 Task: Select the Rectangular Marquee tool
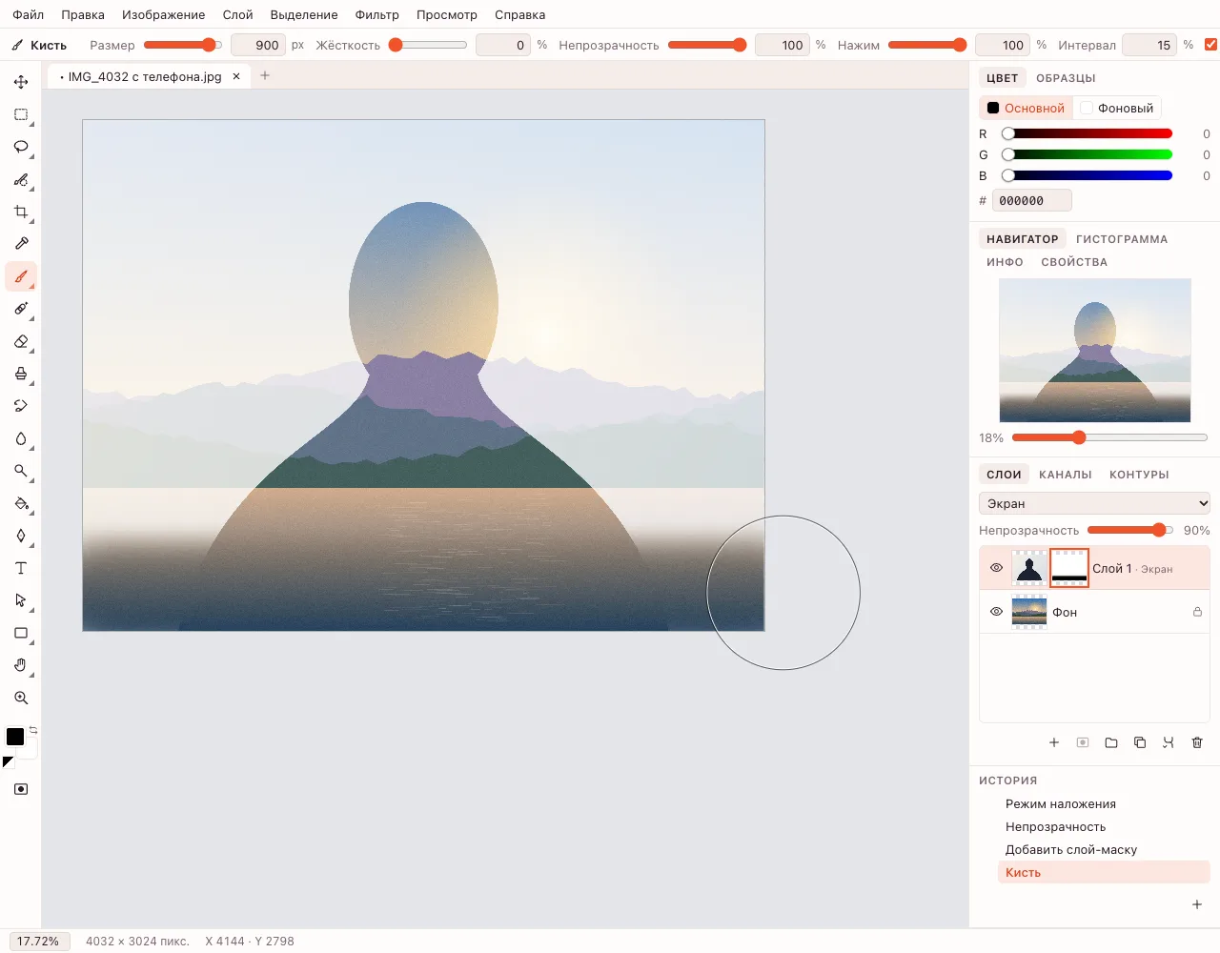pos(21,114)
